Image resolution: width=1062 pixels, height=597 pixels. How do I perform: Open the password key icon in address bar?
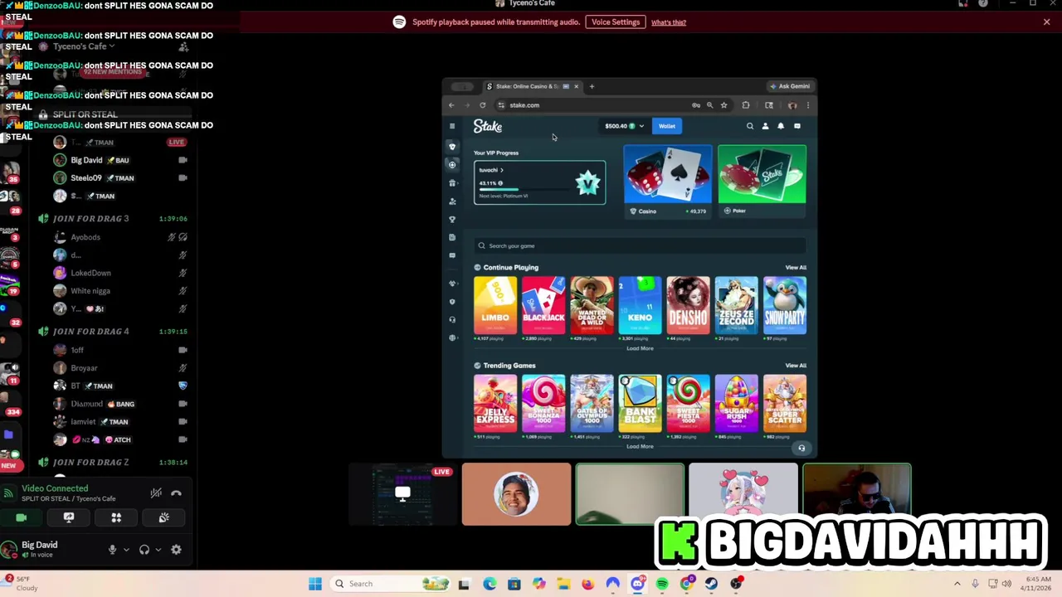coord(696,105)
